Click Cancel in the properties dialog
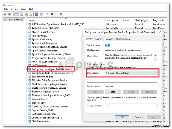This screenshot has height=129, width=172. (x=138, y=117)
